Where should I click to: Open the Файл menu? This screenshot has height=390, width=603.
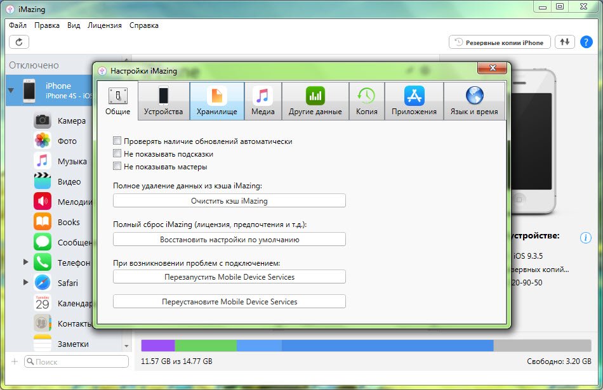18,25
